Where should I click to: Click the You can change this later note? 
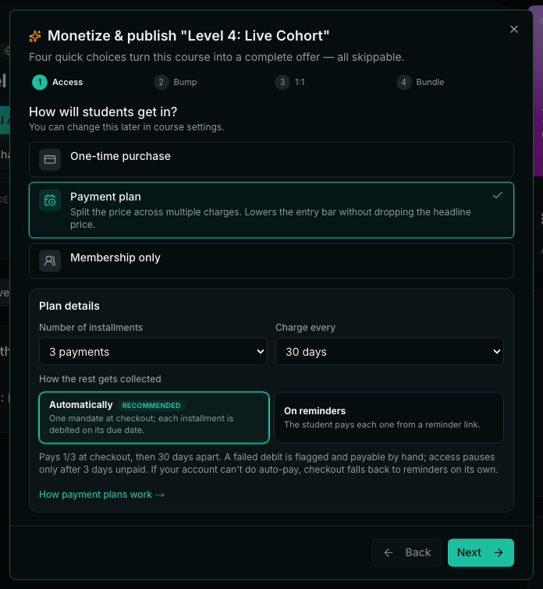126,127
